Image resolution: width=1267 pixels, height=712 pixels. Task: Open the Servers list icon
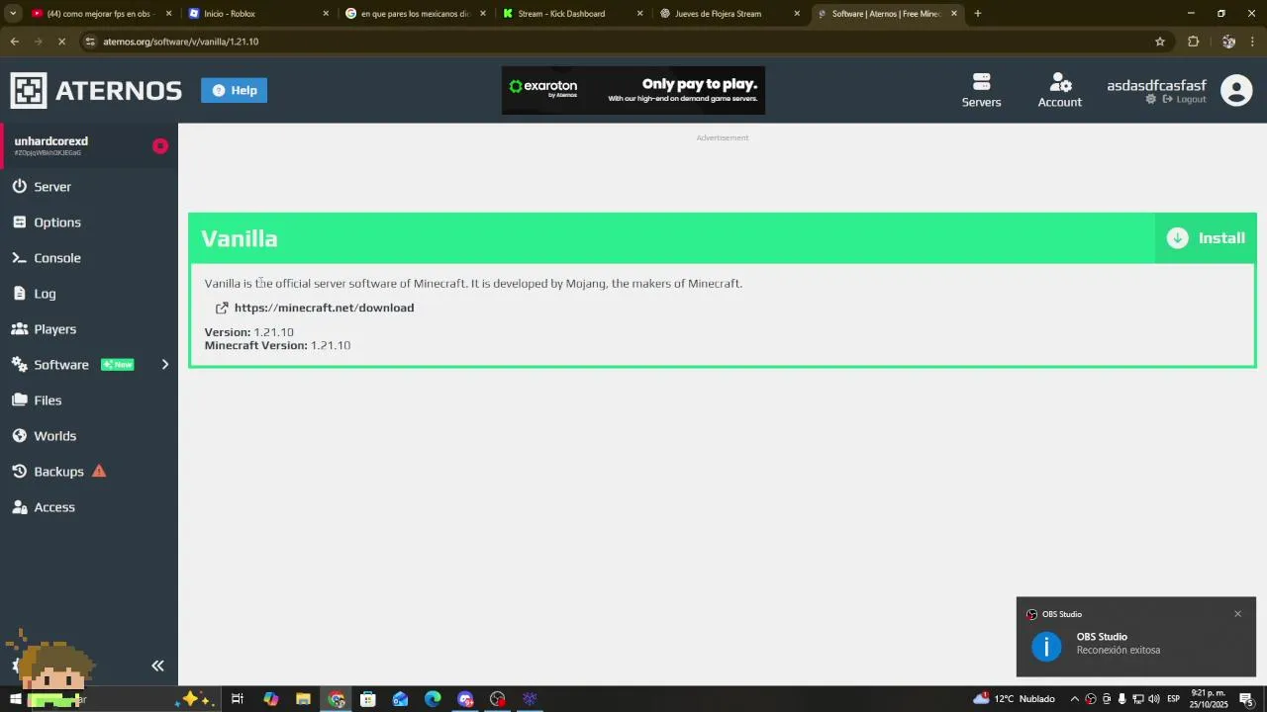[981, 90]
